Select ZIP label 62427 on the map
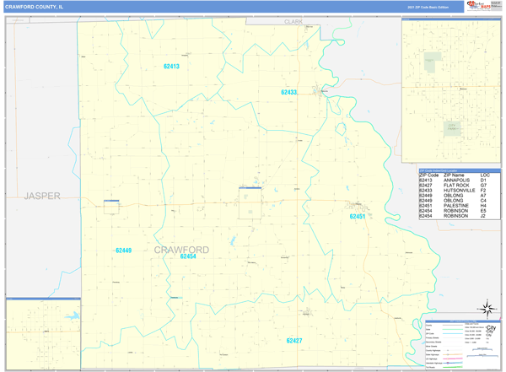Viewport: 506px width, 372px height. pos(293,341)
